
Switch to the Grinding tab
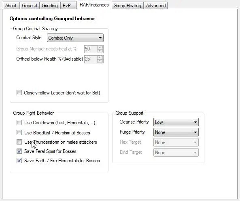[50, 6]
